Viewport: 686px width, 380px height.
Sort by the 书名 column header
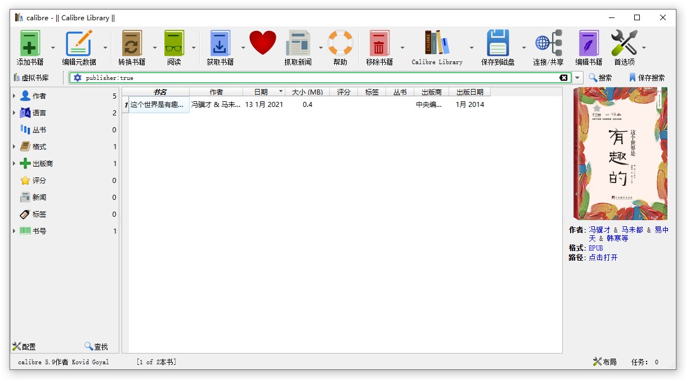160,92
